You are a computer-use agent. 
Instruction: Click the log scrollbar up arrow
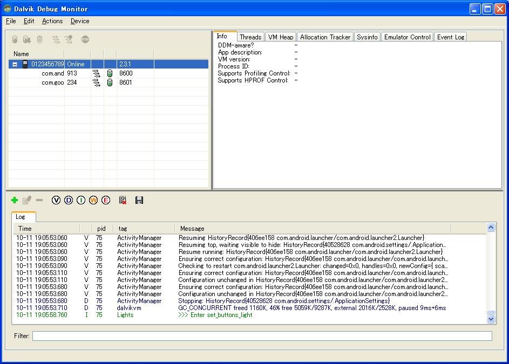pyautogui.click(x=491, y=228)
